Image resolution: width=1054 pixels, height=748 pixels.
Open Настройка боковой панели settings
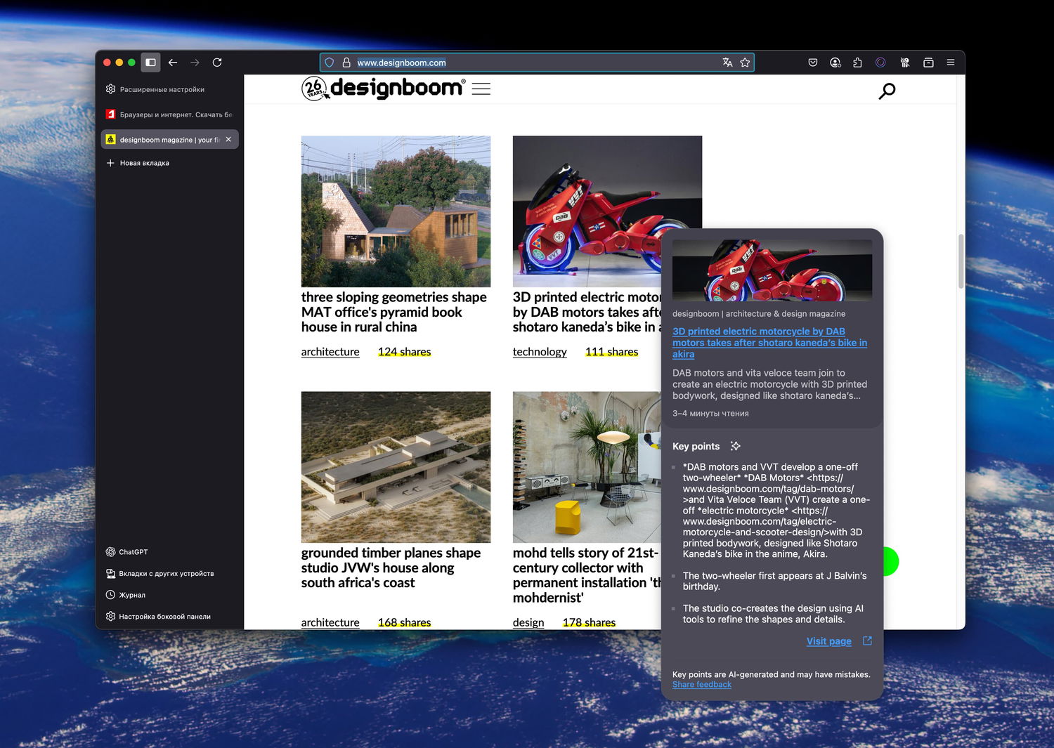pyautogui.click(x=158, y=617)
